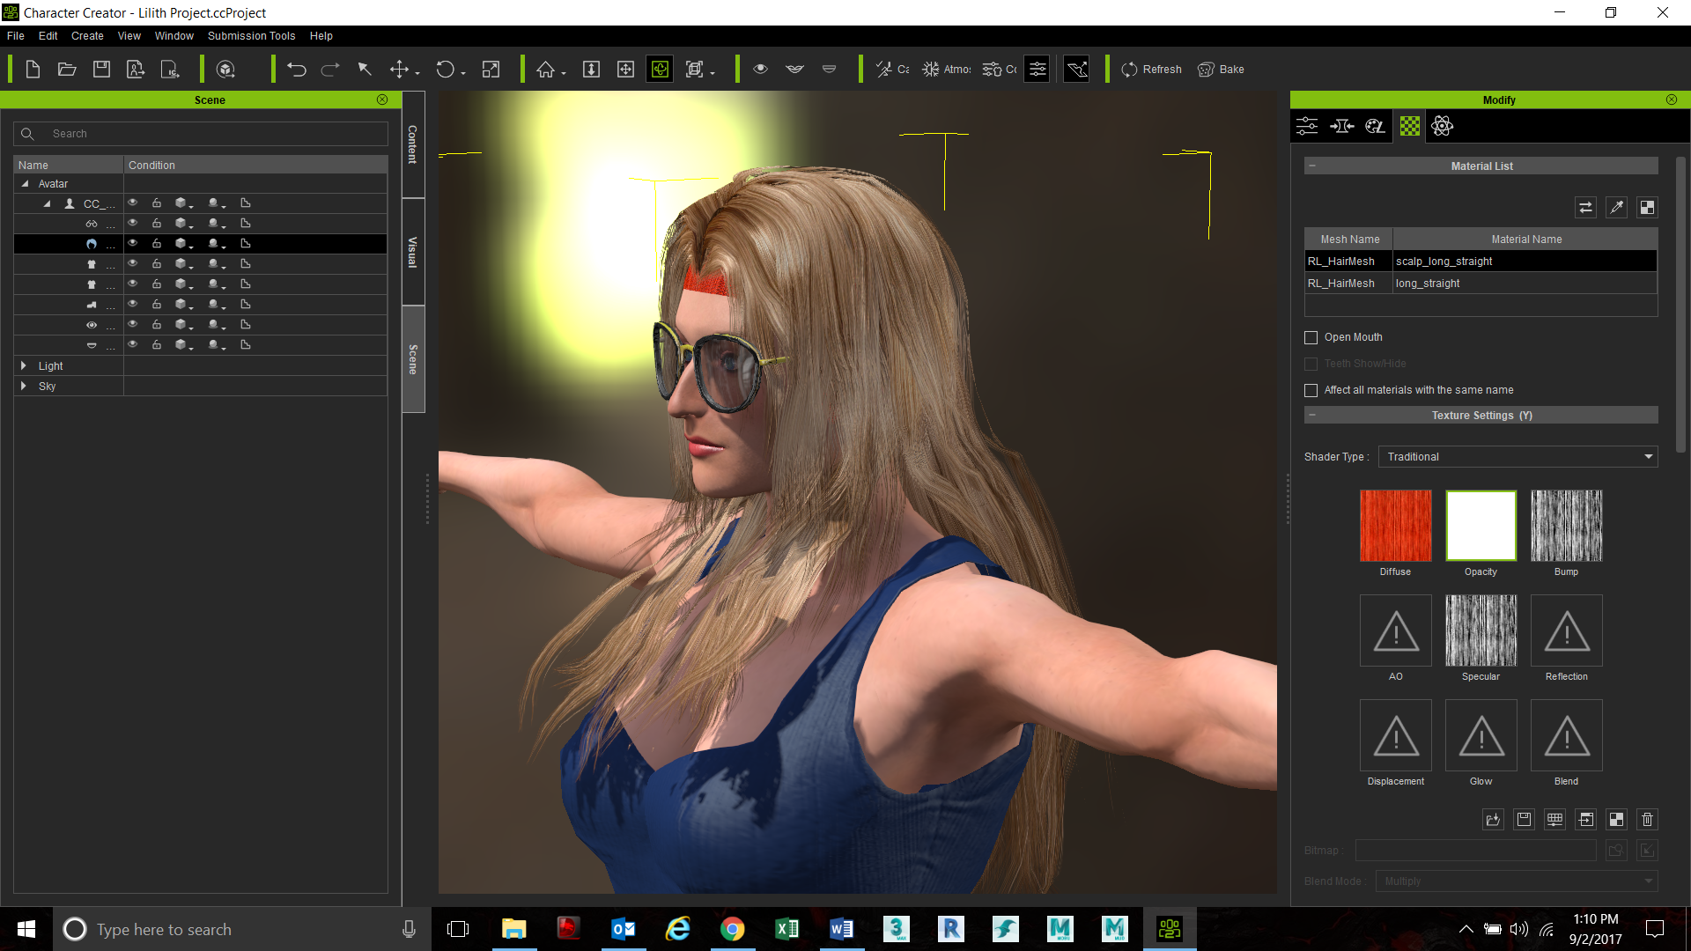1691x951 pixels.
Task: Open the File menu
Action: [16, 36]
